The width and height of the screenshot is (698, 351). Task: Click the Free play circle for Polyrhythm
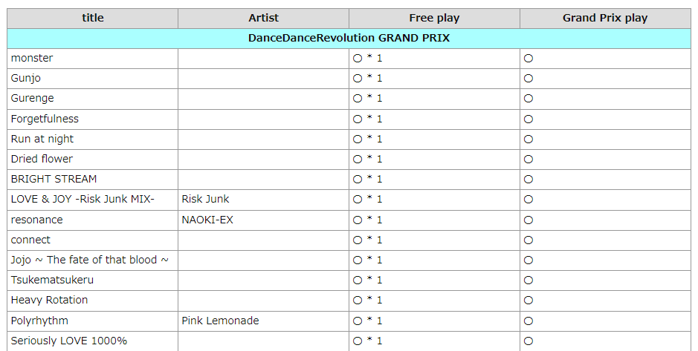pos(358,321)
